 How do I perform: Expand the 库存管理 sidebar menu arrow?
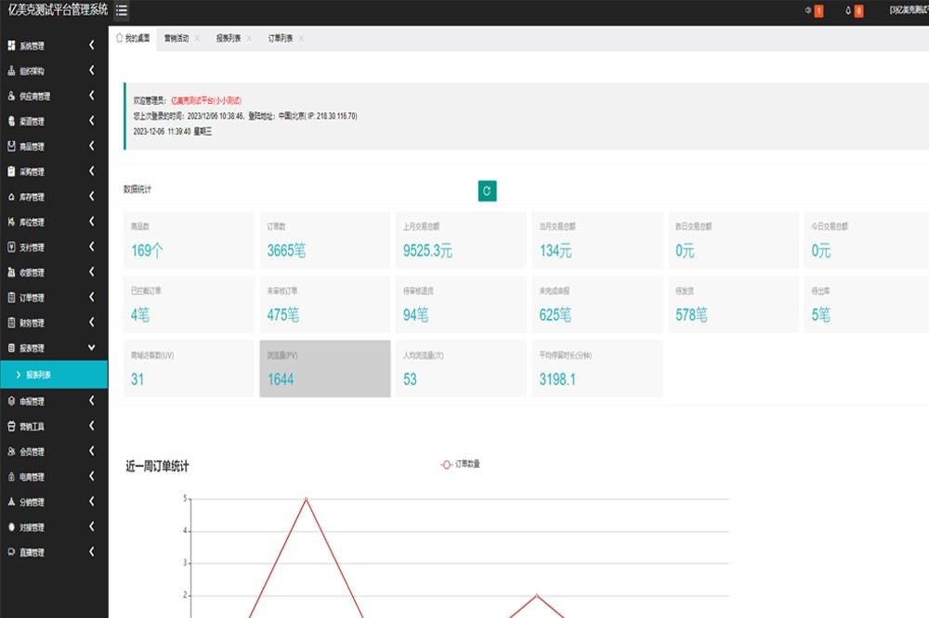pos(91,197)
